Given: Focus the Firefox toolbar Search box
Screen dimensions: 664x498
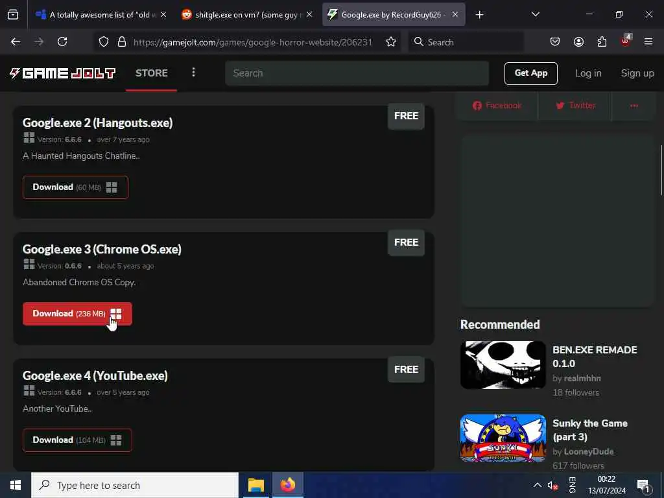Looking at the screenshot, I should coord(466,42).
